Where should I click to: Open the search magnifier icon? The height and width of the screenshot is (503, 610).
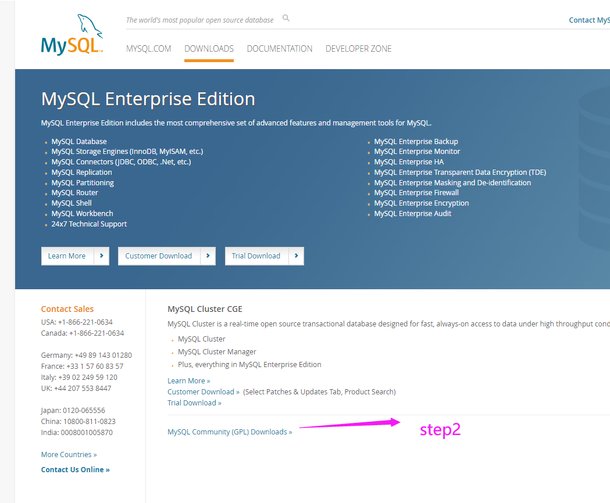286,18
